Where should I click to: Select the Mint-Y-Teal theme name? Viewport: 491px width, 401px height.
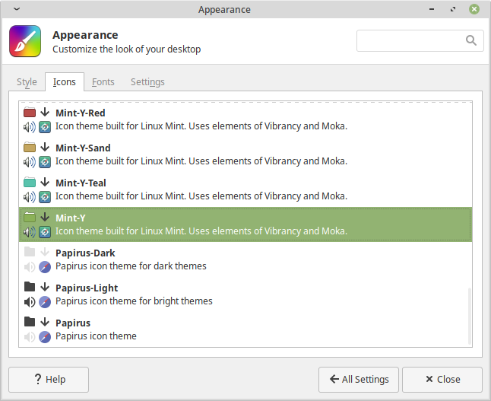[x=81, y=183]
